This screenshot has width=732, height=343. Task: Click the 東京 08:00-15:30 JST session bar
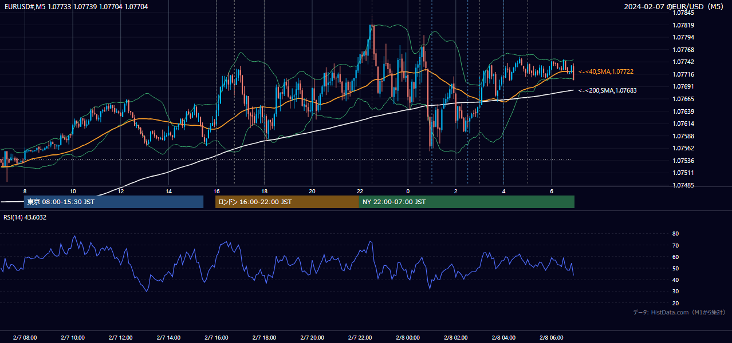(113, 202)
